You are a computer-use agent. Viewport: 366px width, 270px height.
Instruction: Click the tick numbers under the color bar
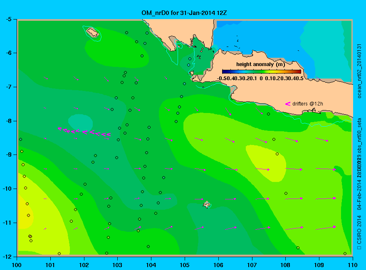(260, 79)
